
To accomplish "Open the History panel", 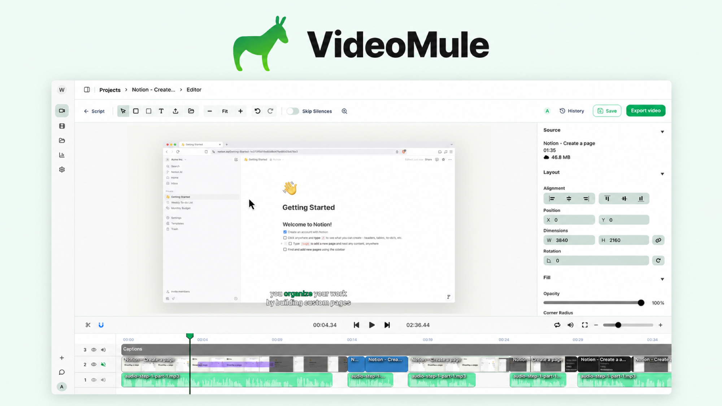I will pyautogui.click(x=572, y=111).
